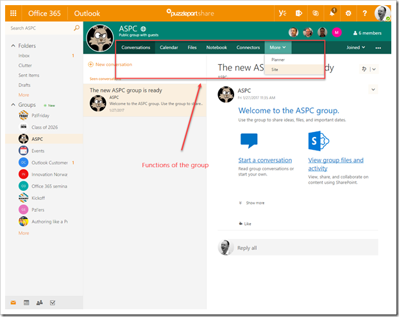Image resolution: width=399 pixels, height=317 pixels.
Task: Choose Site from More menu
Action: click(x=294, y=70)
